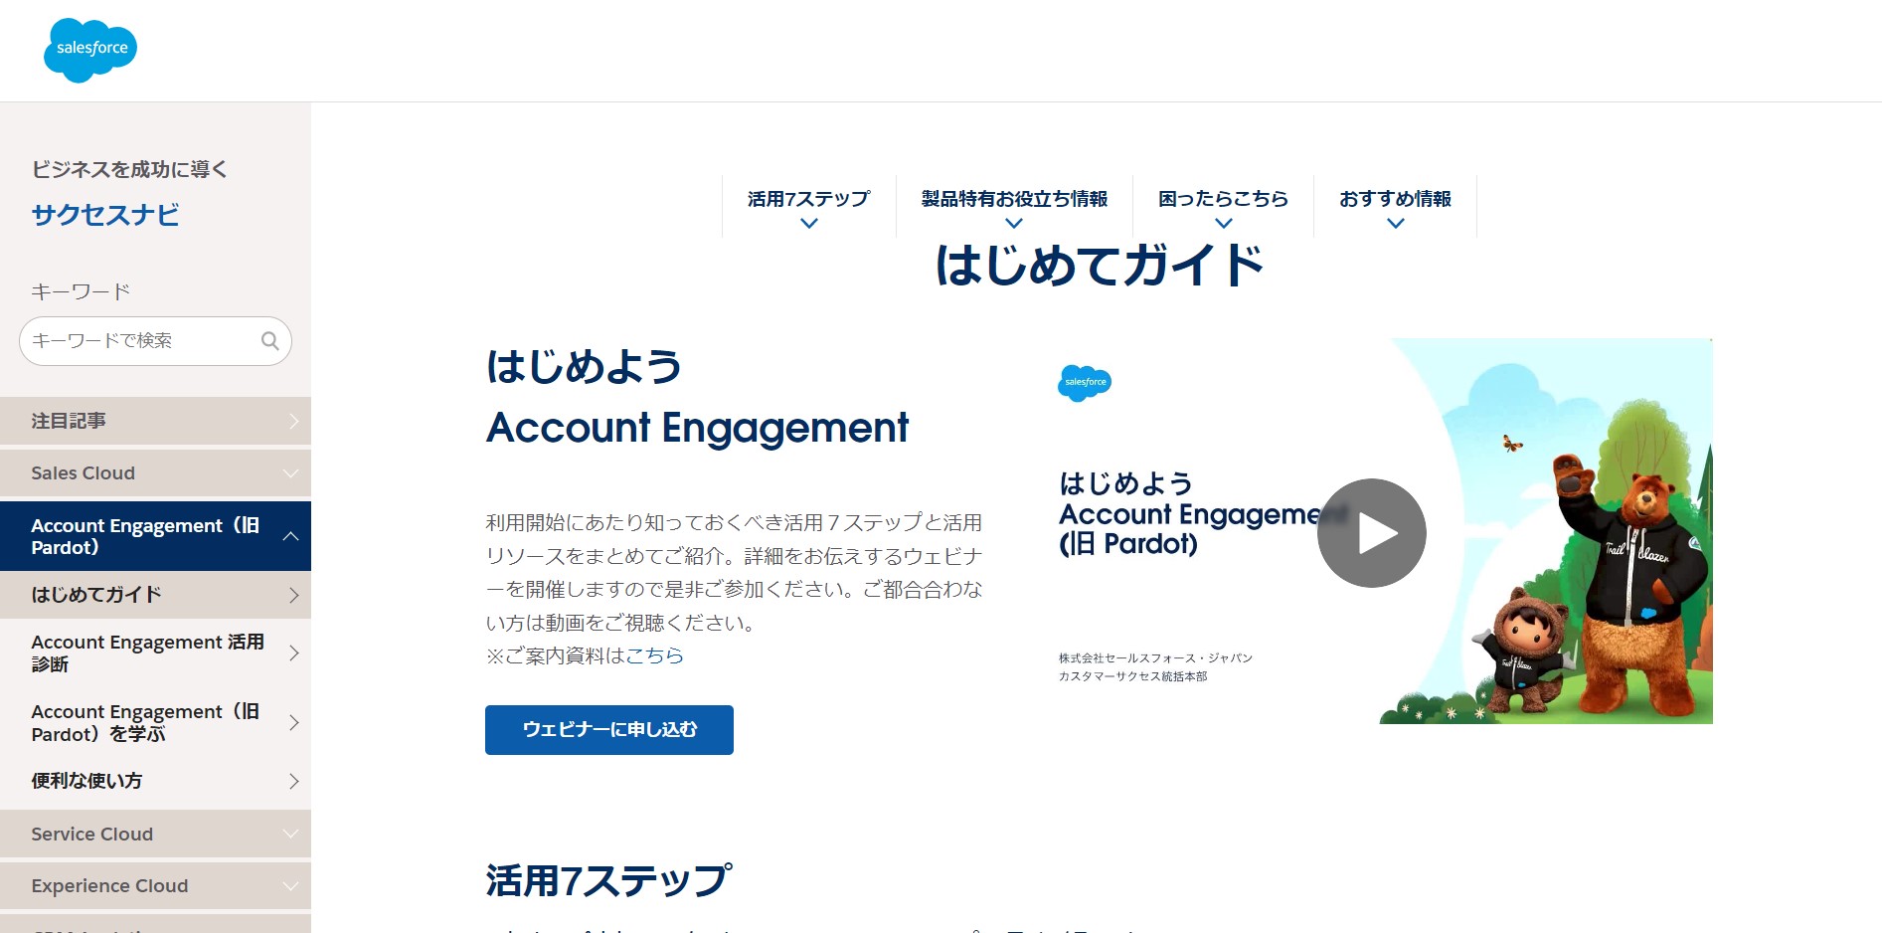Screen dimensions: 1882x933
Task: Expand the Sales Cloud section
Action: point(155,473)
